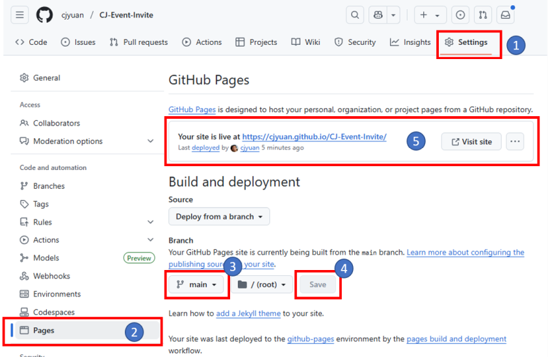This screenshot has width=548, height=357.
Task: Open the notifications inbox icon
Action: pyautogui.click(x=505, y=15)
